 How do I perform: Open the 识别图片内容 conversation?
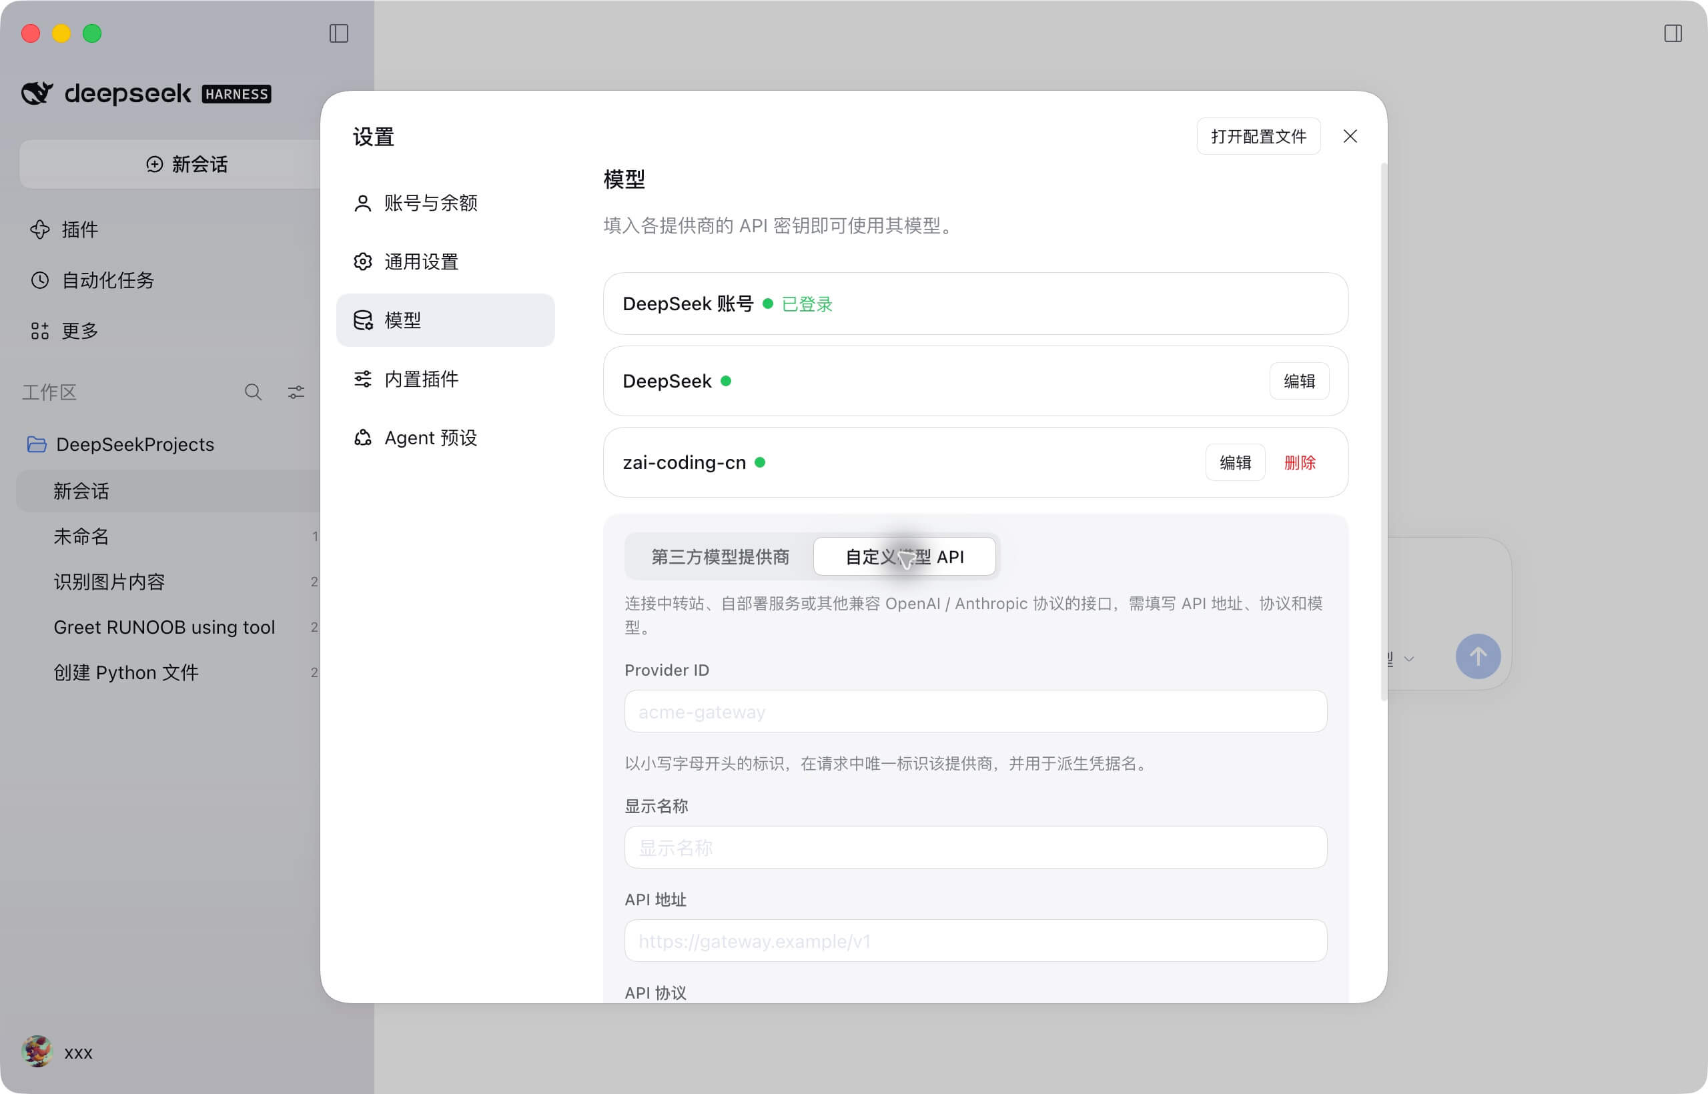167,582
